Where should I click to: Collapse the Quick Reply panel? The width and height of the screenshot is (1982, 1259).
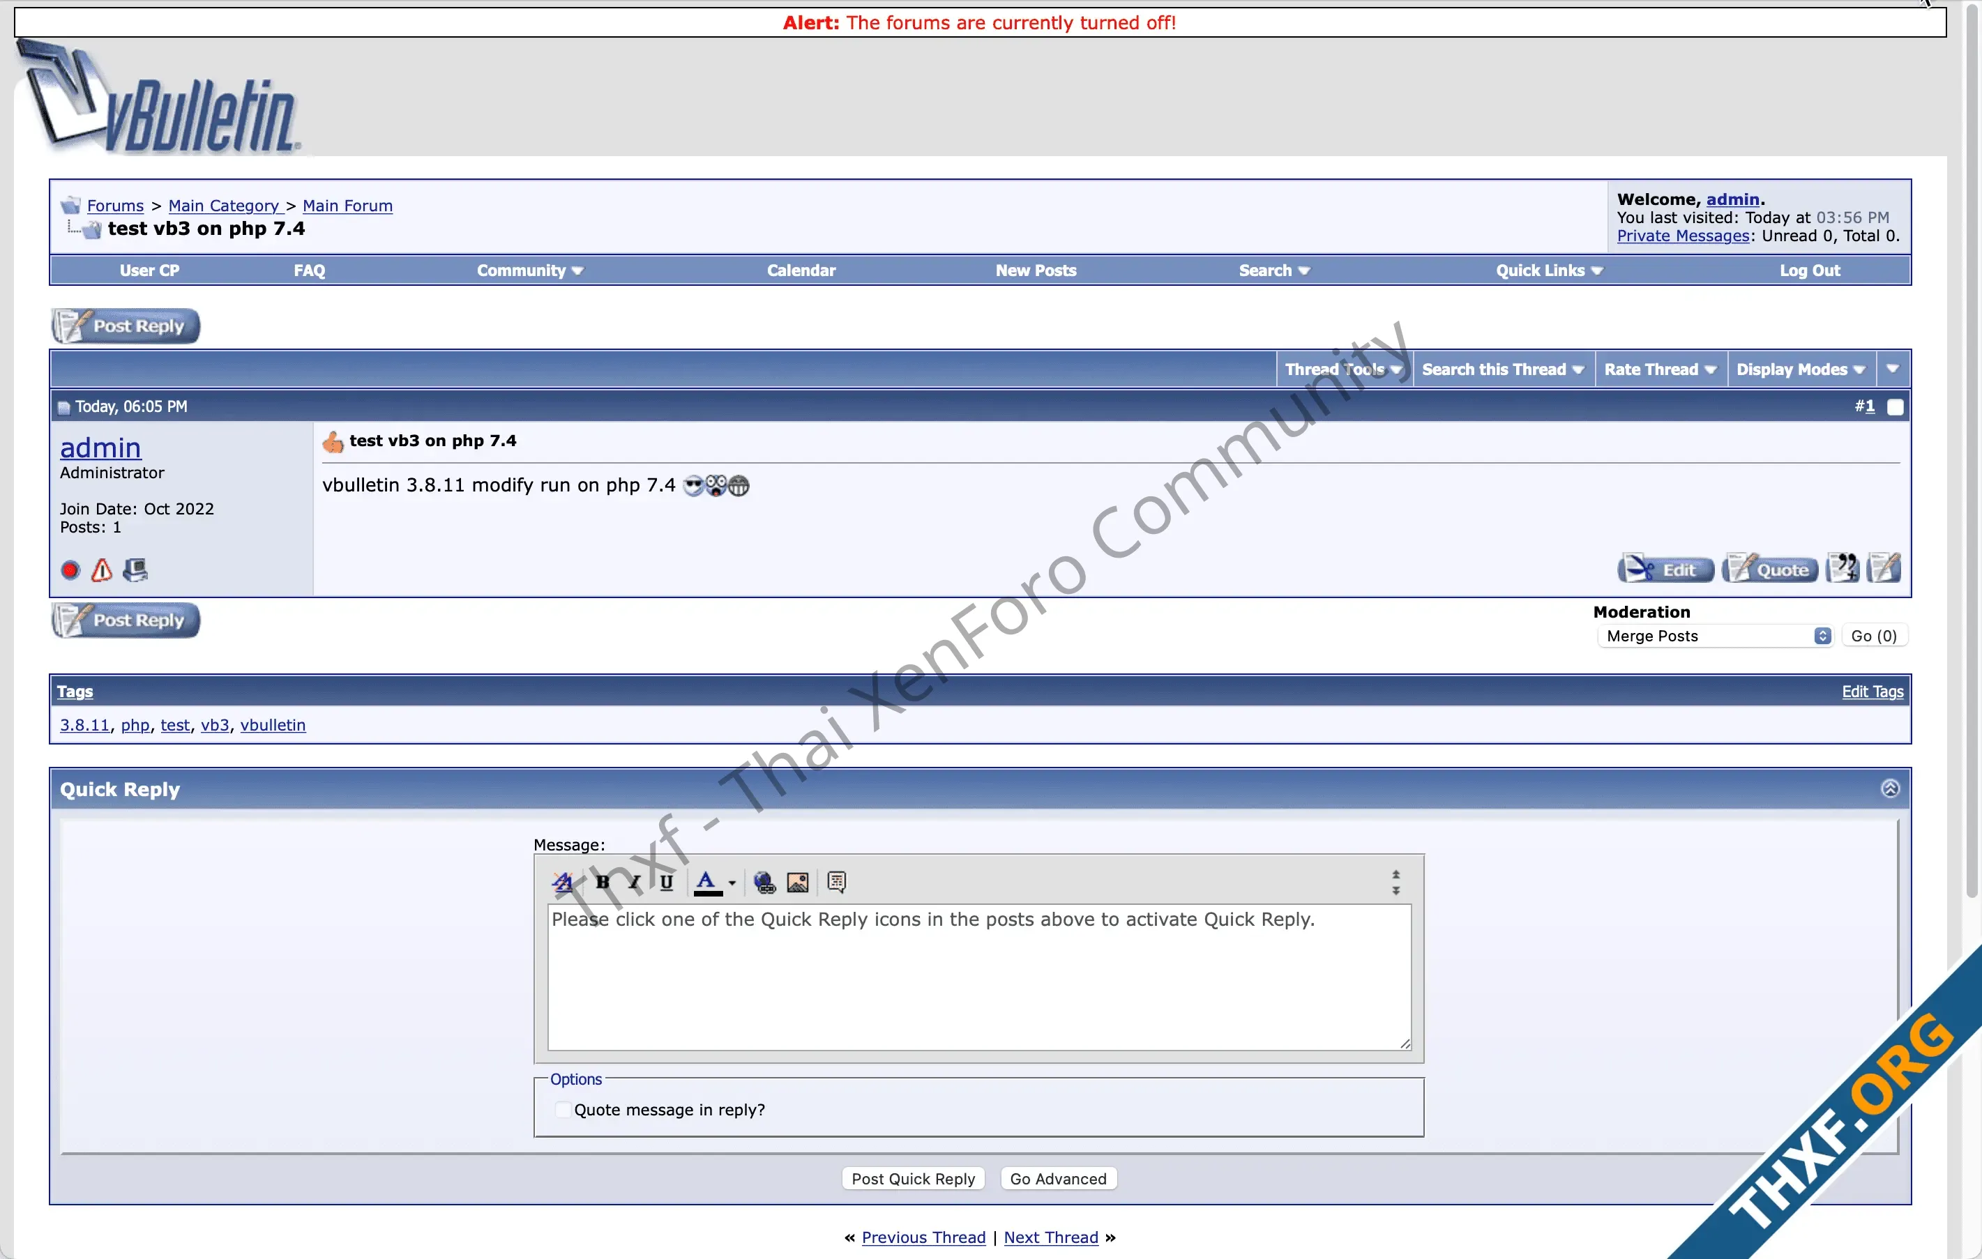[1891, 788]
